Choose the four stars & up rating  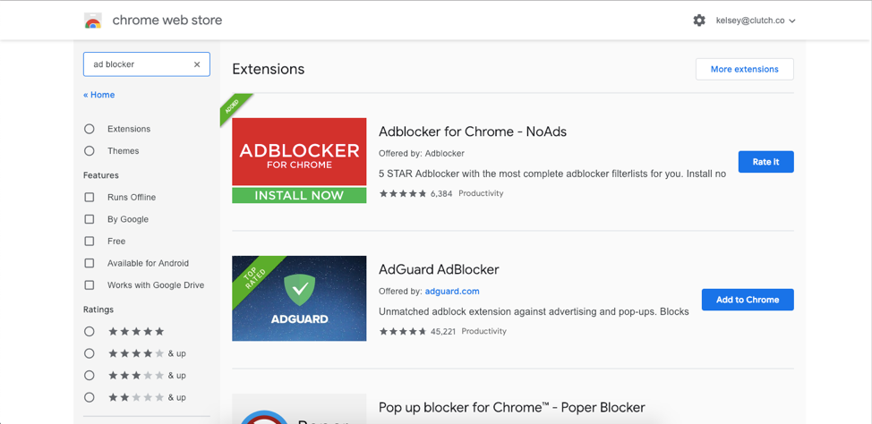tap(89, 353)
